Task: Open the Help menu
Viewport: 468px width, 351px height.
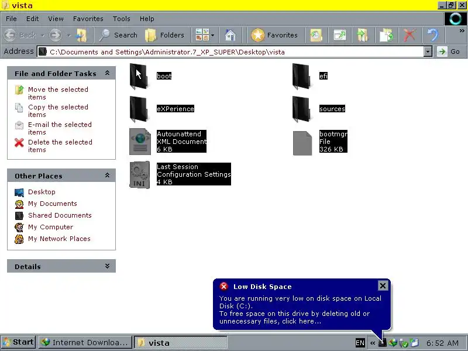Action: [147, 19]
